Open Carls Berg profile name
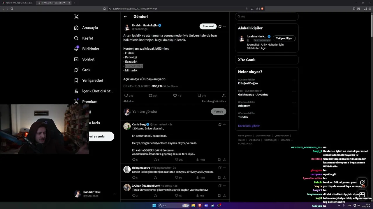Viewport: 373px width, 209px height. pyautogui.click(x=139, y=124)
